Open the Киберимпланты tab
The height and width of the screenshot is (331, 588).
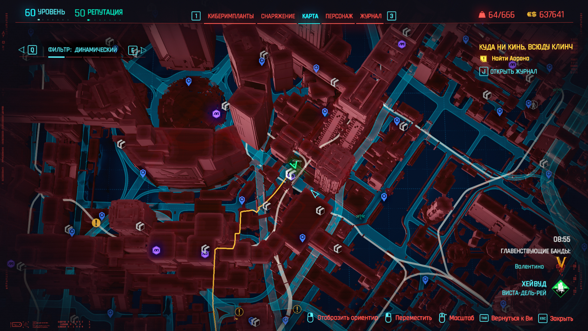pyautogui.click(x=231, y=16)
